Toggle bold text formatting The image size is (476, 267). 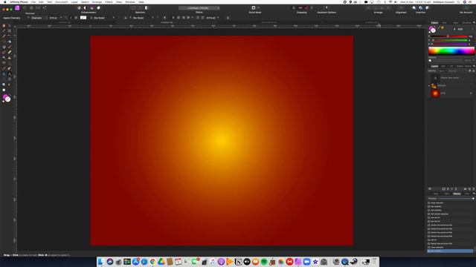tap(66, 18)
